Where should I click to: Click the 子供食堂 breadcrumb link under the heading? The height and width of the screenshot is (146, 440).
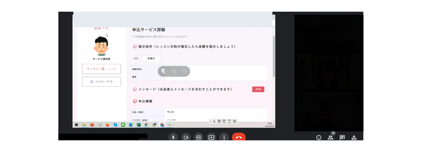click(161, 37)
